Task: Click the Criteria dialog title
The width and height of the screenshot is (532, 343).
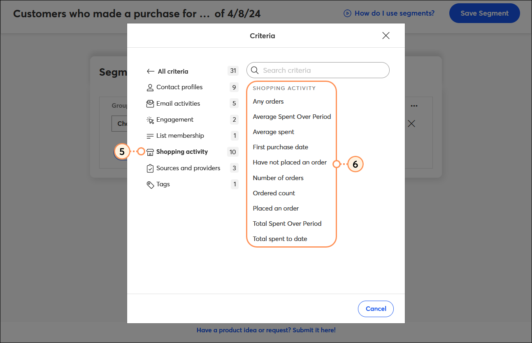Action: (x=263, y=36)
